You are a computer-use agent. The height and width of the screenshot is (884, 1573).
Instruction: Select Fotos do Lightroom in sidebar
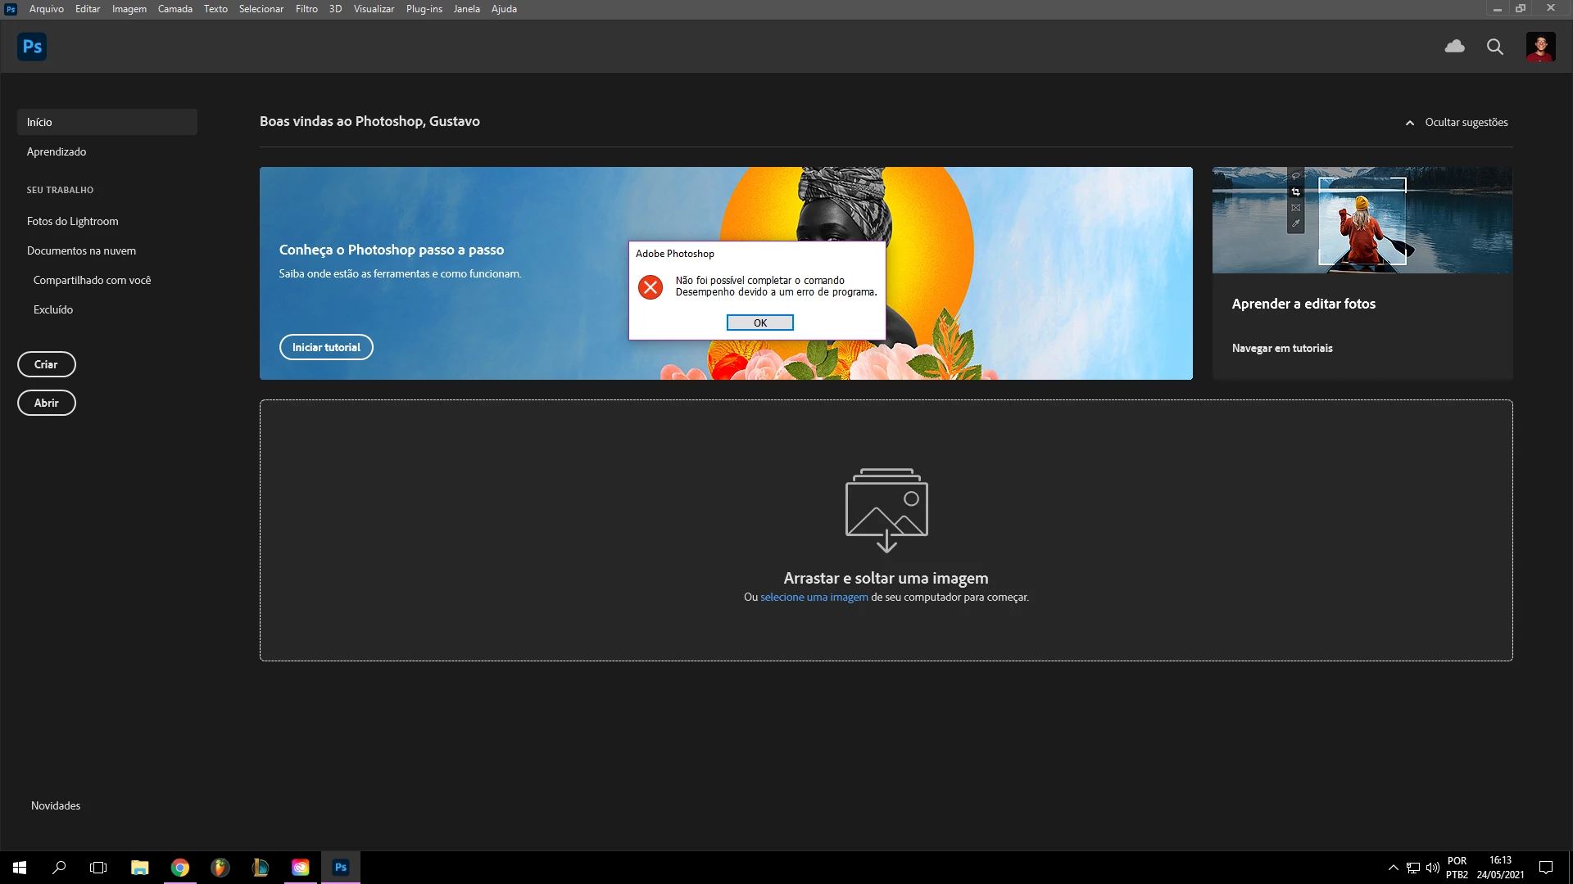click(x=72, y=221)
